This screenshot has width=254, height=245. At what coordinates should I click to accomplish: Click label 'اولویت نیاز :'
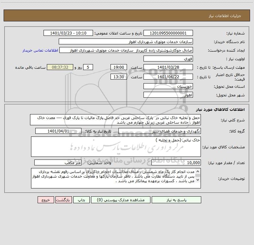pyautogui.click(x=236, y=59)
